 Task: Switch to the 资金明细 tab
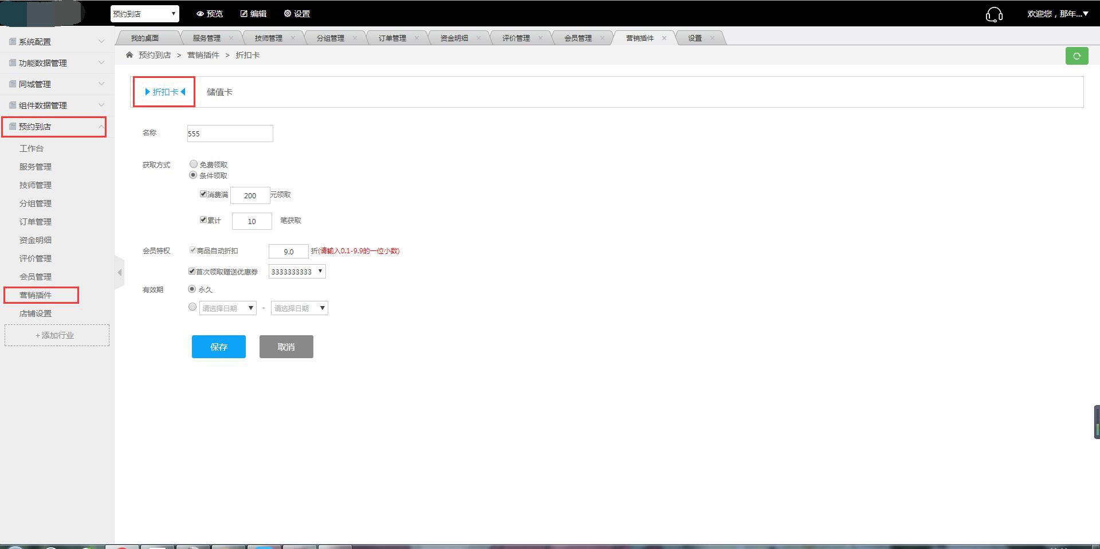(454, 38)
